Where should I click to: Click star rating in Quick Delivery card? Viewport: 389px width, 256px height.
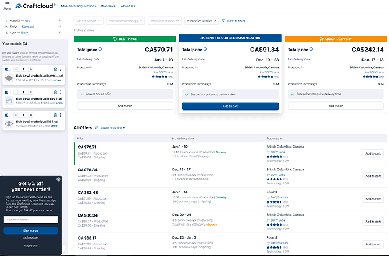(x=370, y=77)
